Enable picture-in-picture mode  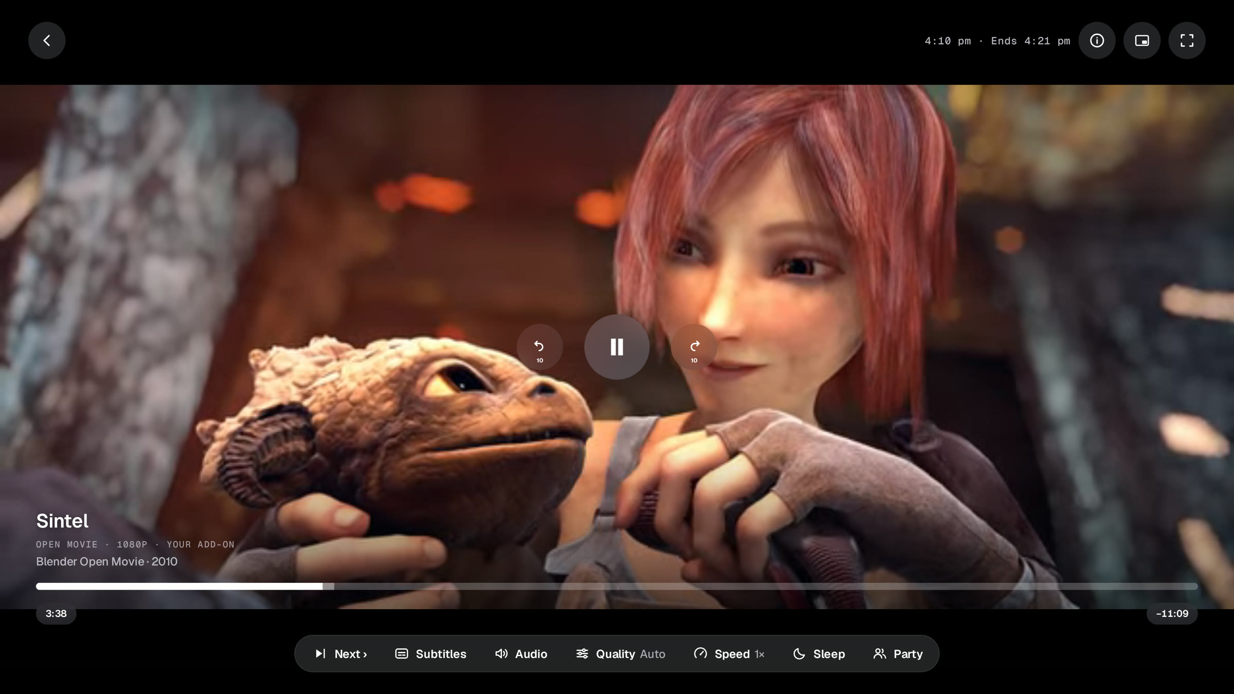tap(1142, 41)
